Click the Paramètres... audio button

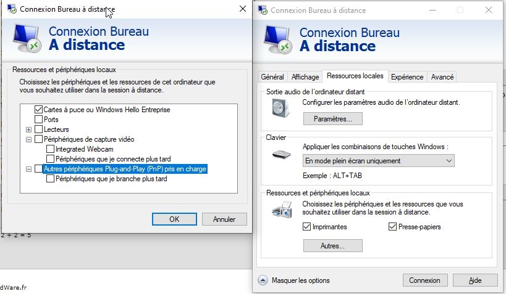tap(333, 119)
